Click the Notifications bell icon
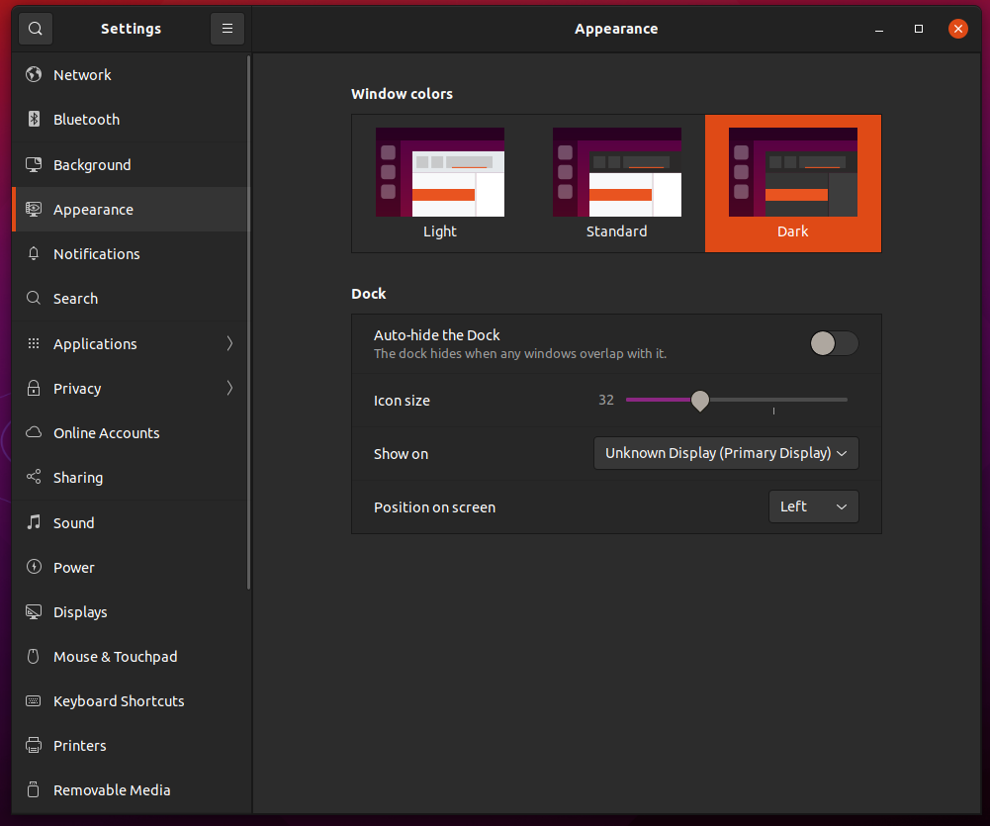Viewport: 990px width, 826px height. (34, 254)
